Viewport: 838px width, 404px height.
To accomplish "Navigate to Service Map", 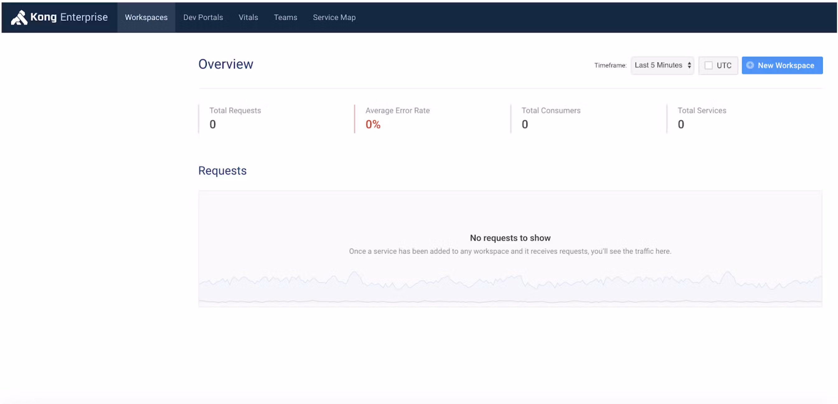I will (x=334, y=17).
